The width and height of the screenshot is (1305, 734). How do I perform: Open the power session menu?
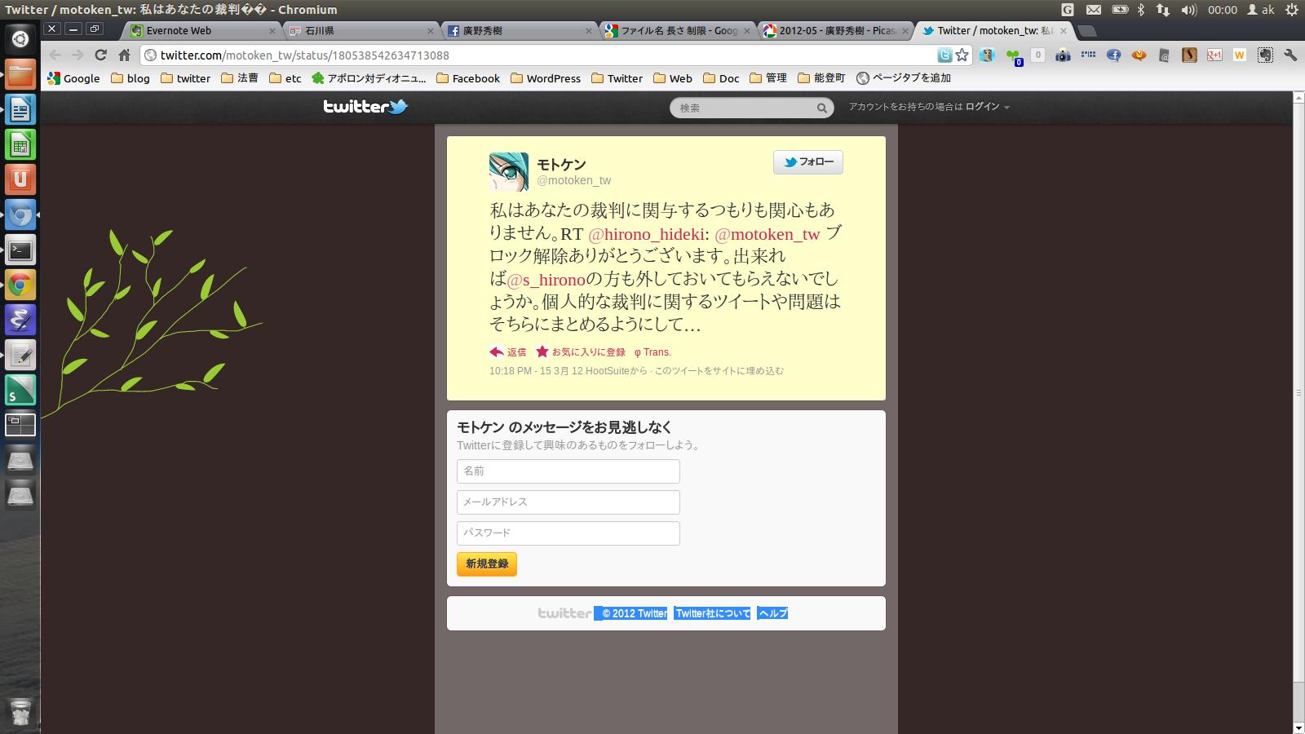(x=1291, y=10)
